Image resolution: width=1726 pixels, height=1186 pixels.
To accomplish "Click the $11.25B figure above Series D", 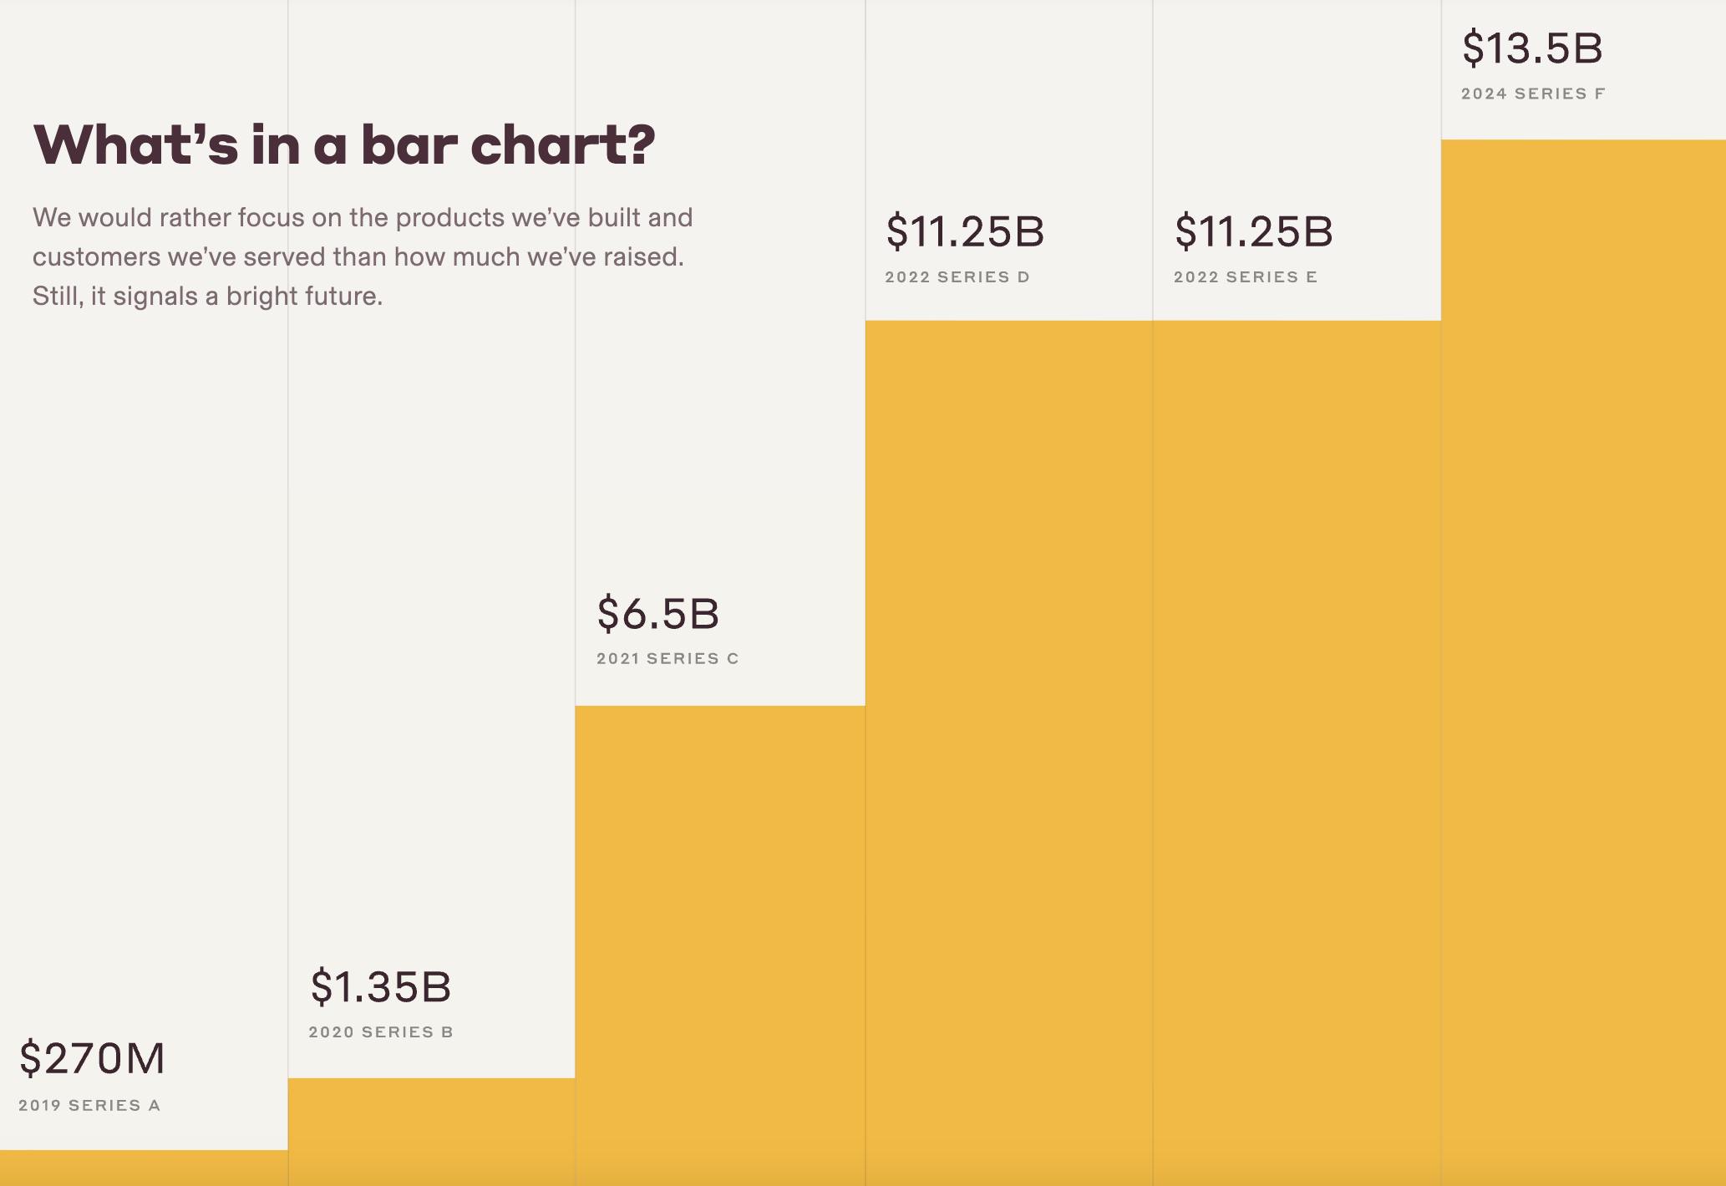I will coord(965,231).
